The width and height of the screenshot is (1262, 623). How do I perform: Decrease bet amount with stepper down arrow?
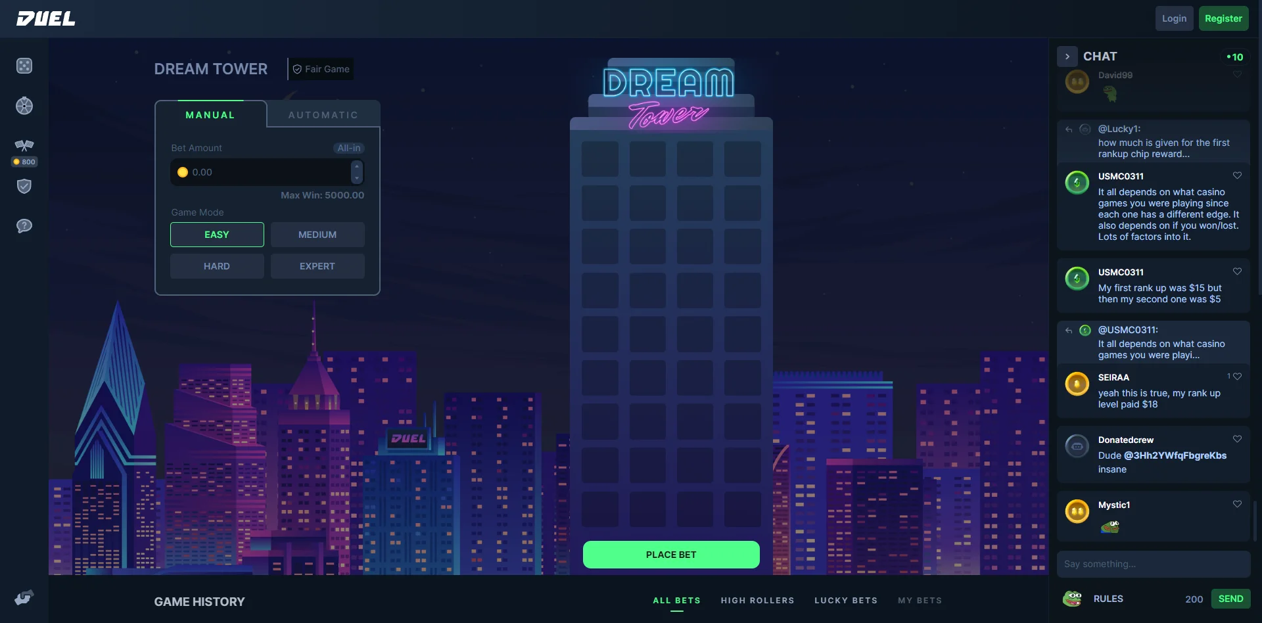click(x=357, y=178)
